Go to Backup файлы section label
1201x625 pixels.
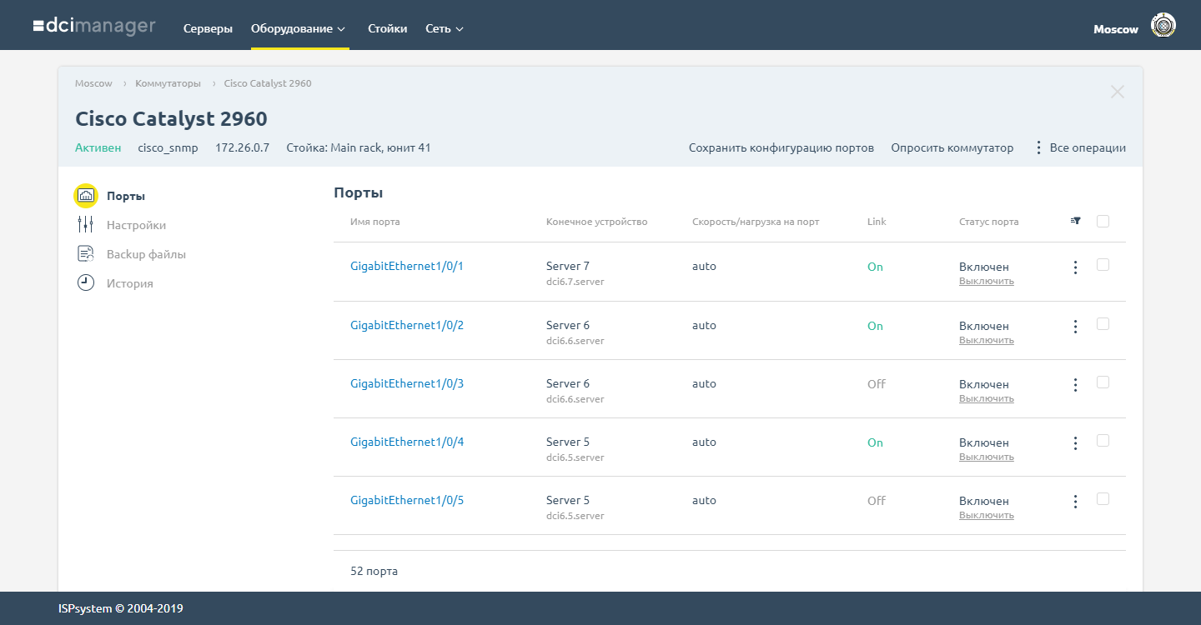coord(146,254)
